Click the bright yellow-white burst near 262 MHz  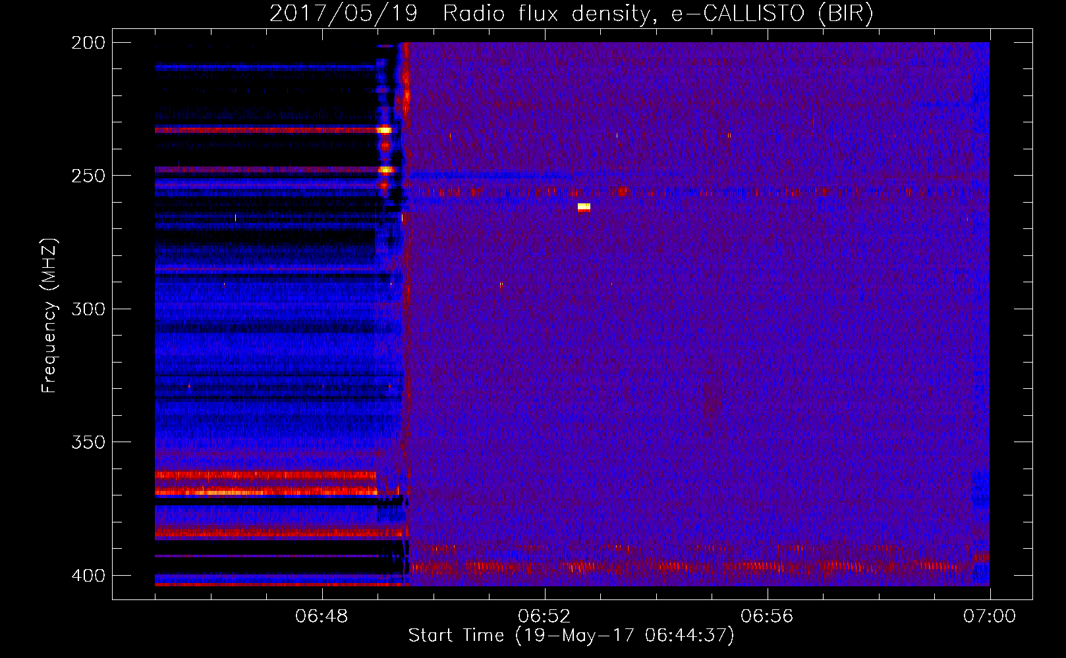584,207
